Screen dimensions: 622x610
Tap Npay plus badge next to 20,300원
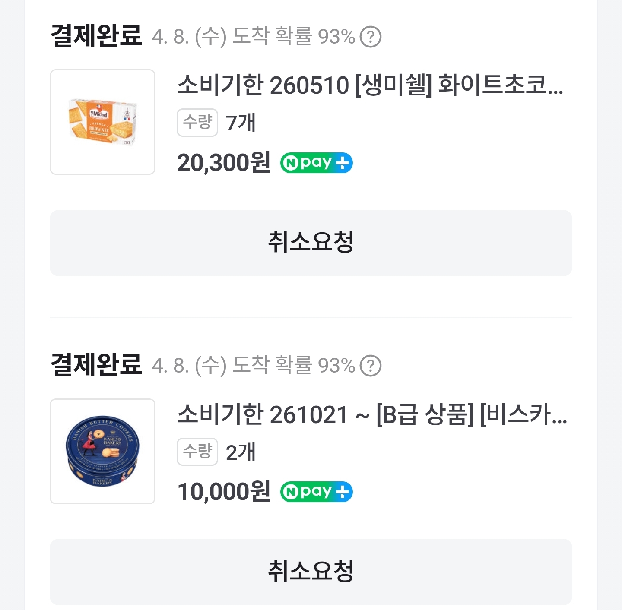(x=317, y=163)
